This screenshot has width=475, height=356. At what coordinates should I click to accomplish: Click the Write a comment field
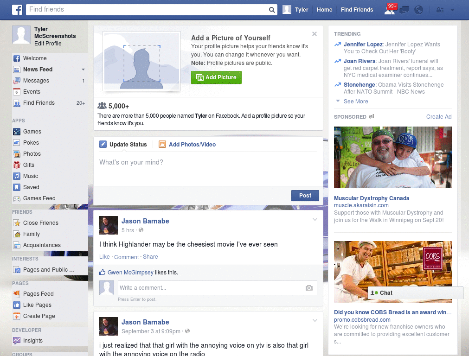217,288
